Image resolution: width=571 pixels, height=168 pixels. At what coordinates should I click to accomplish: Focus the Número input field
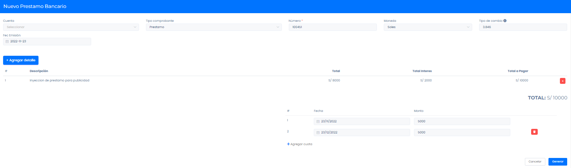pos(332,27)
